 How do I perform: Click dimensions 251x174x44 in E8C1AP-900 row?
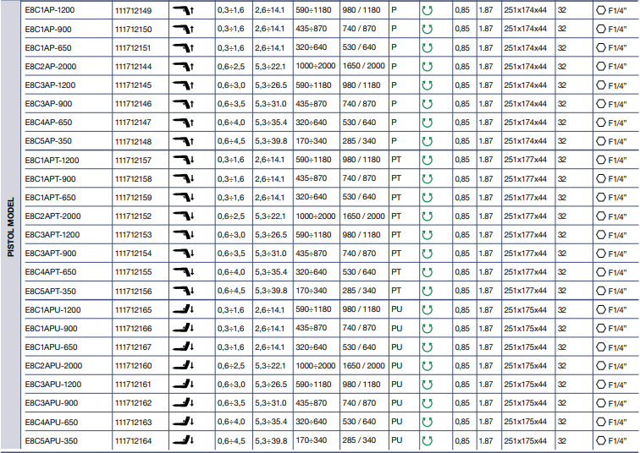(525, 29)
